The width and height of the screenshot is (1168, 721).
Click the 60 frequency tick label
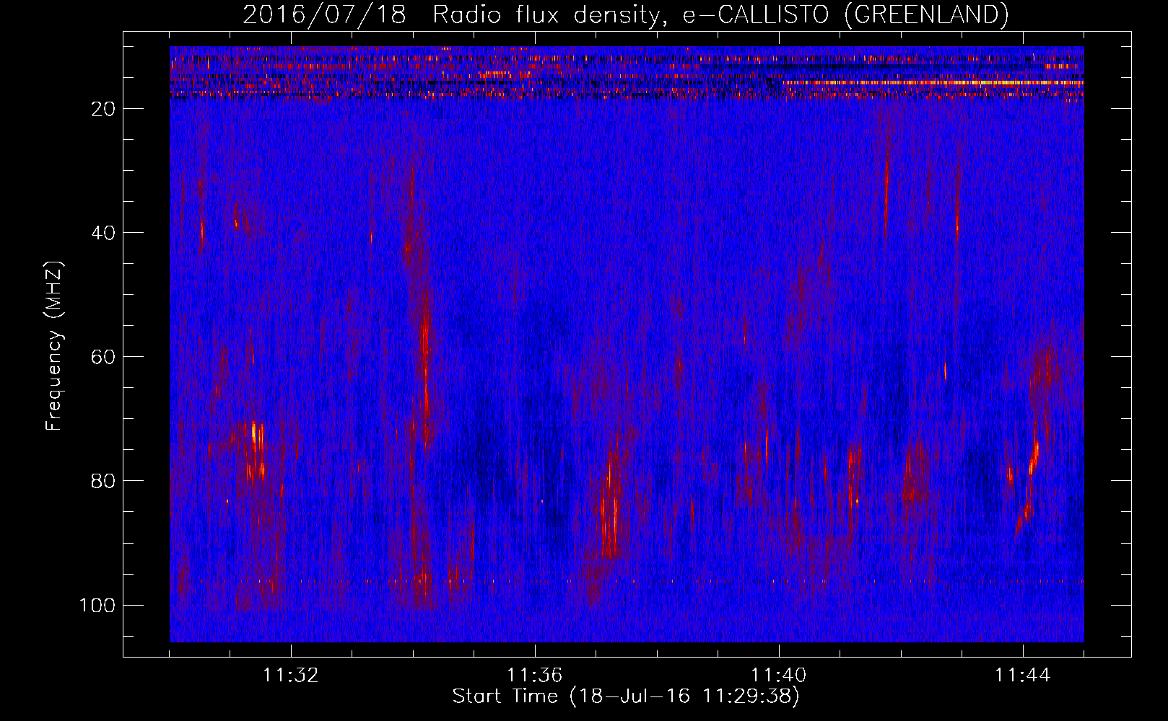pos(104,357)
